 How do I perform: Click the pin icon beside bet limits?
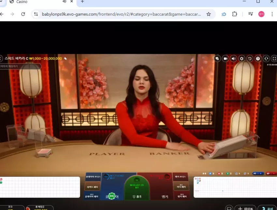[66, 58]
